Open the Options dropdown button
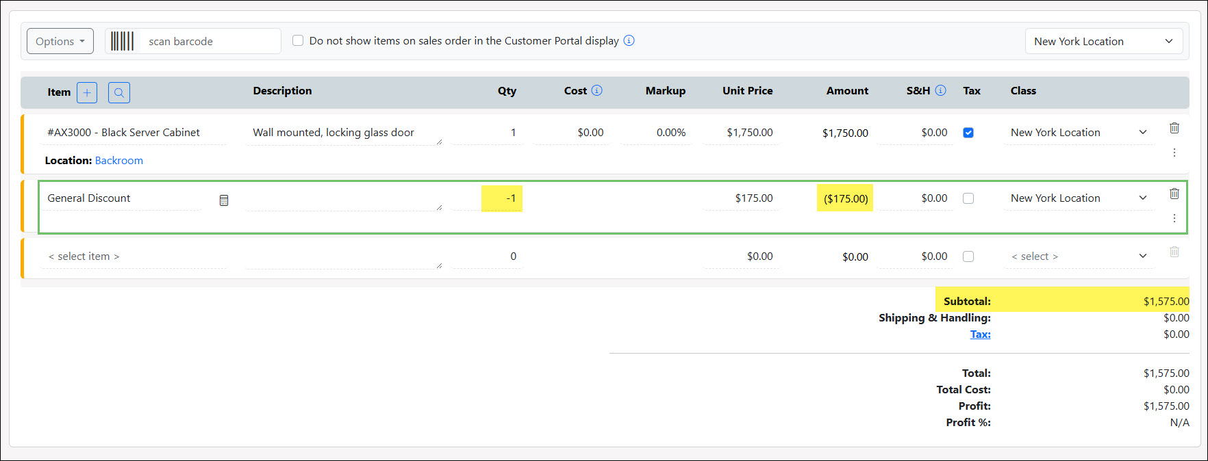This screenshot has width=1208, height=461. pyautogui.click(x=60, y=41)
